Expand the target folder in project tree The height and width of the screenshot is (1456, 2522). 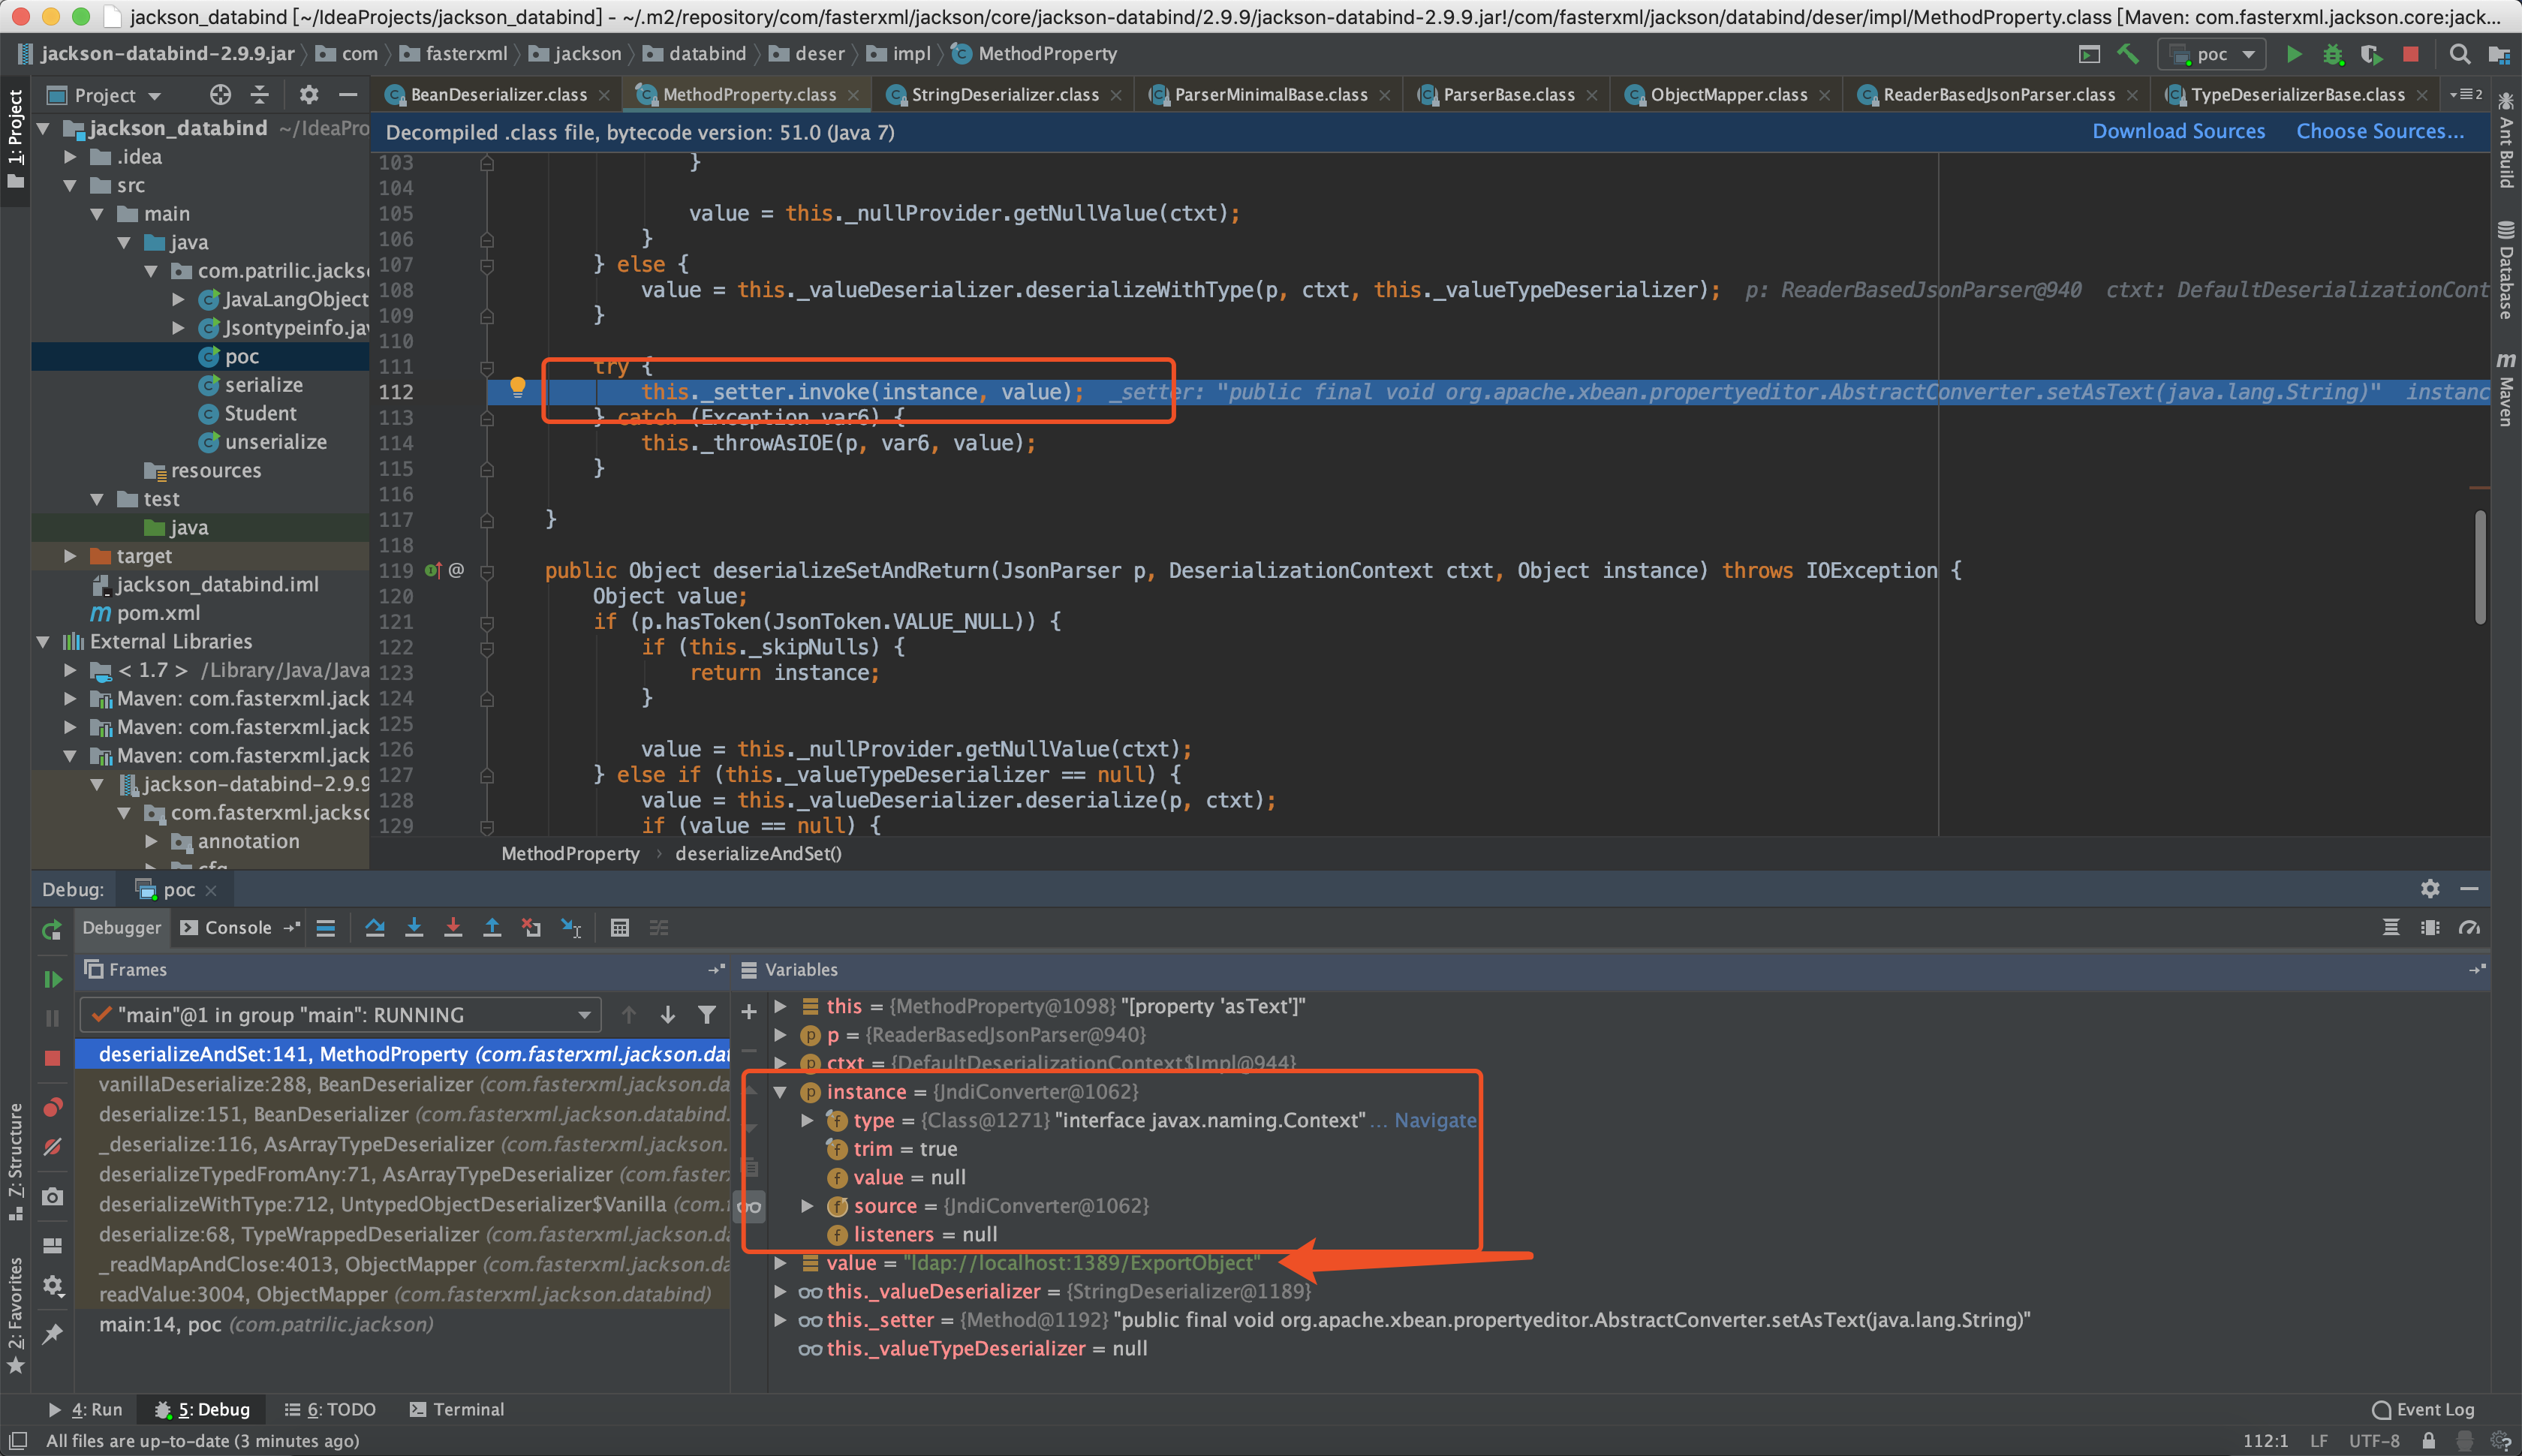[70, 556]
